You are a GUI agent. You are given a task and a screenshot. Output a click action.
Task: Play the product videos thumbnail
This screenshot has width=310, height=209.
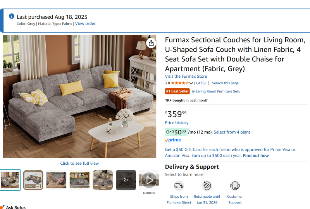[149, 180]
